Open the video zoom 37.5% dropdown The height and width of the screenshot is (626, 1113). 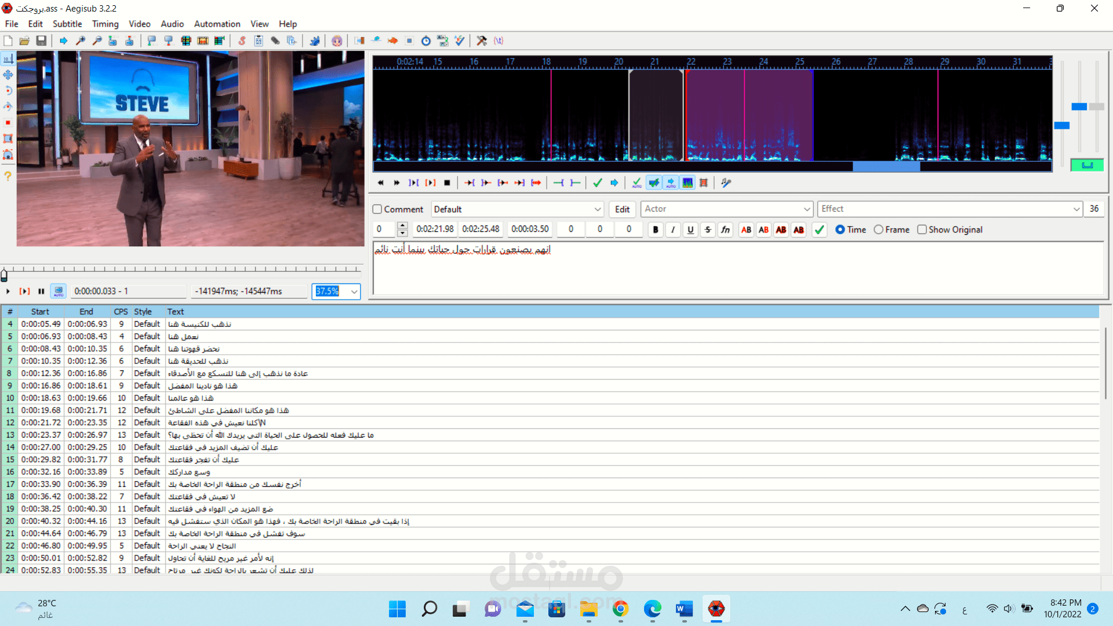click(x=354, y=292)
